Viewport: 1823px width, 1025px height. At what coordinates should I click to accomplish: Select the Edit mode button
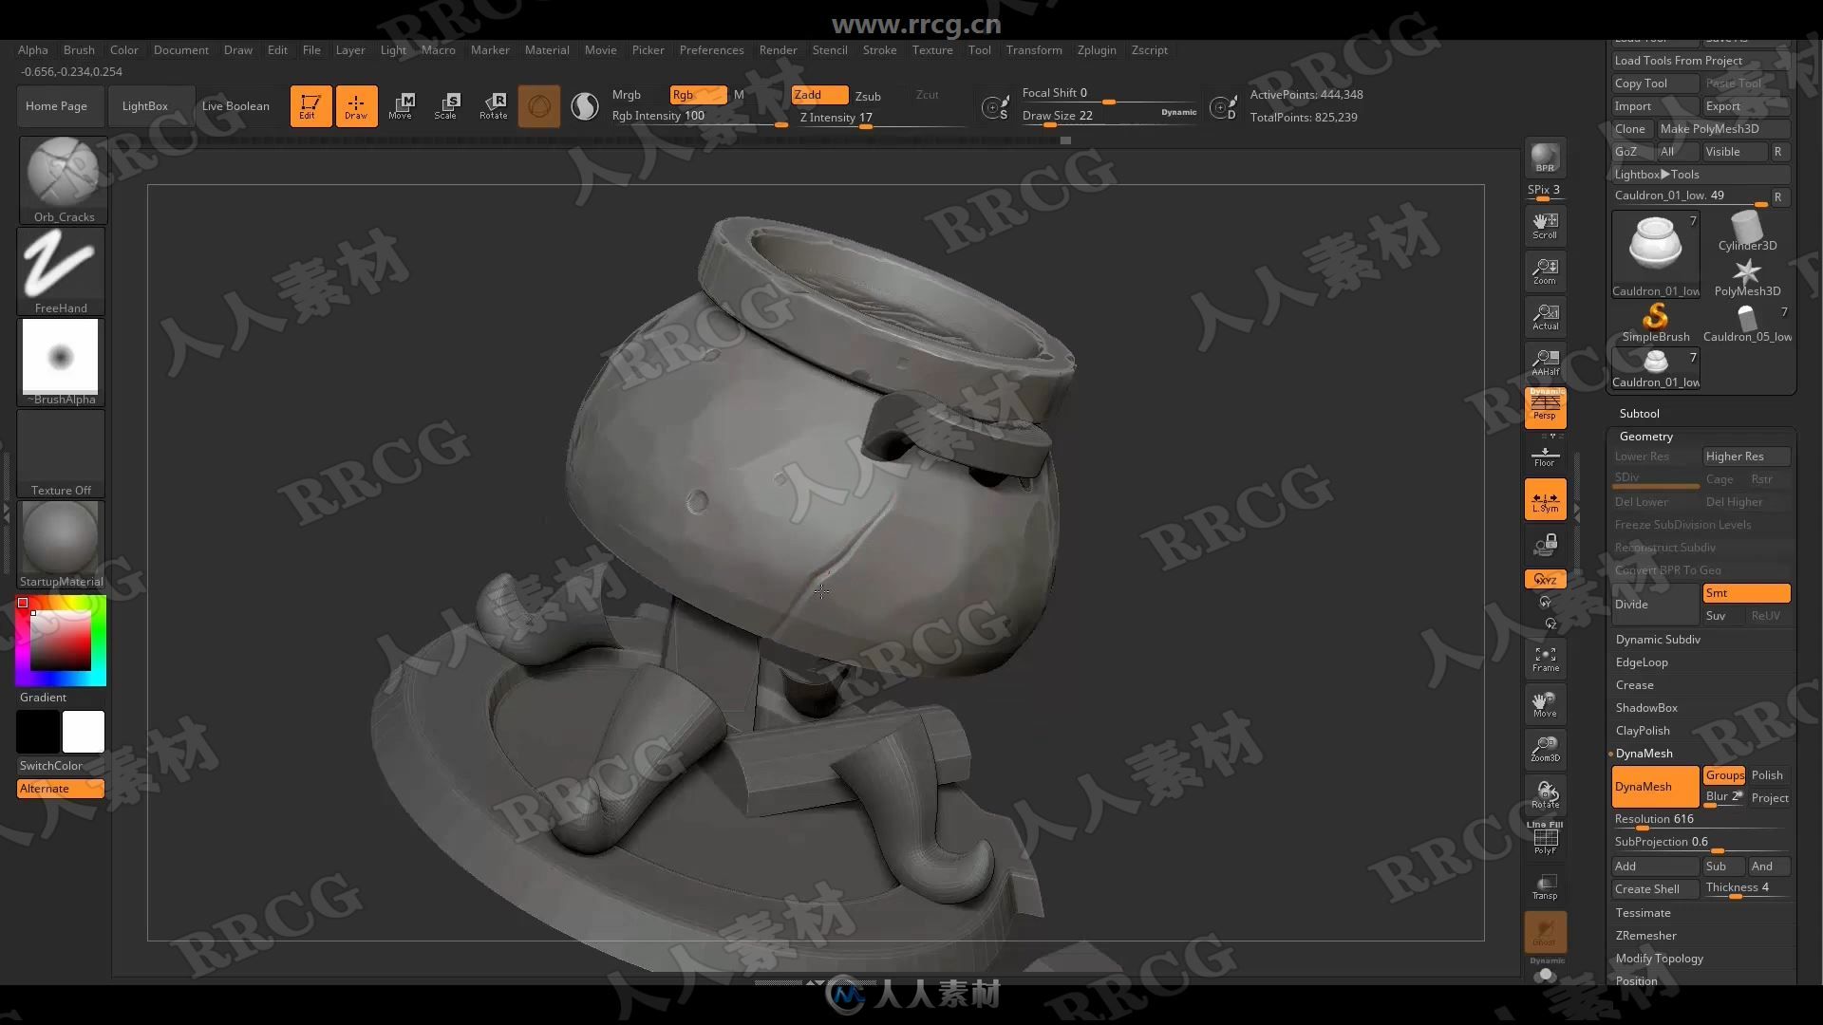click(x=310, y=105)
